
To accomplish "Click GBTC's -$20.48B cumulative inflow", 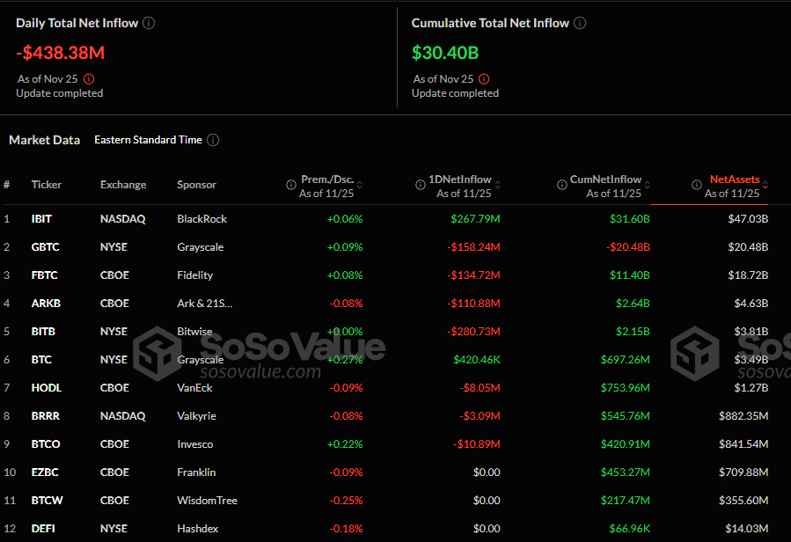I will coord(628,247).
